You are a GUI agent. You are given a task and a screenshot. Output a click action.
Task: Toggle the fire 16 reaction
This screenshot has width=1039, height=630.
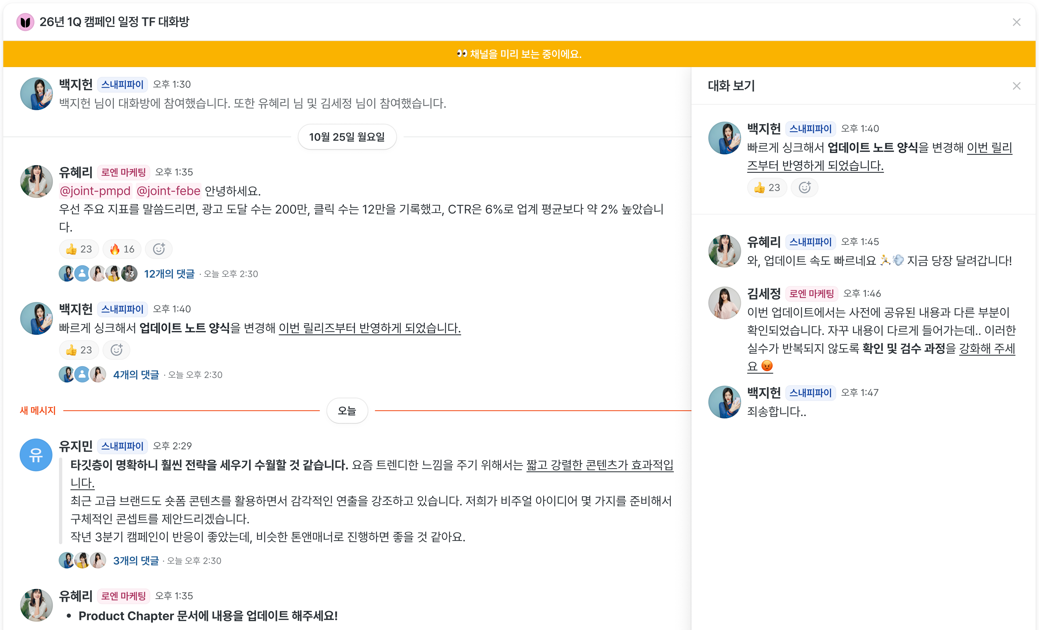(x=122, y=249)
